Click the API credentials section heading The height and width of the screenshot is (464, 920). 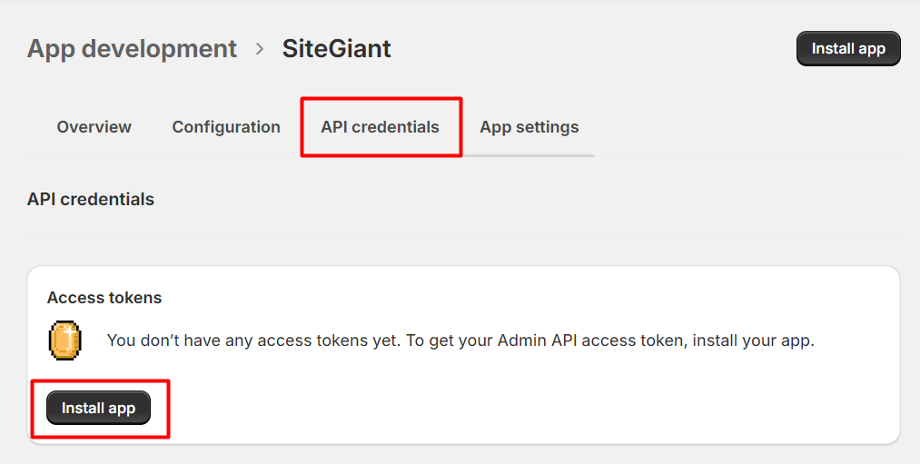coord(91,199)
